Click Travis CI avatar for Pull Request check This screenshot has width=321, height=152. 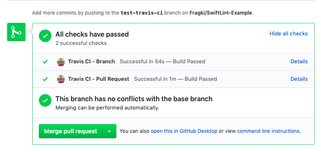click(61, 79)
